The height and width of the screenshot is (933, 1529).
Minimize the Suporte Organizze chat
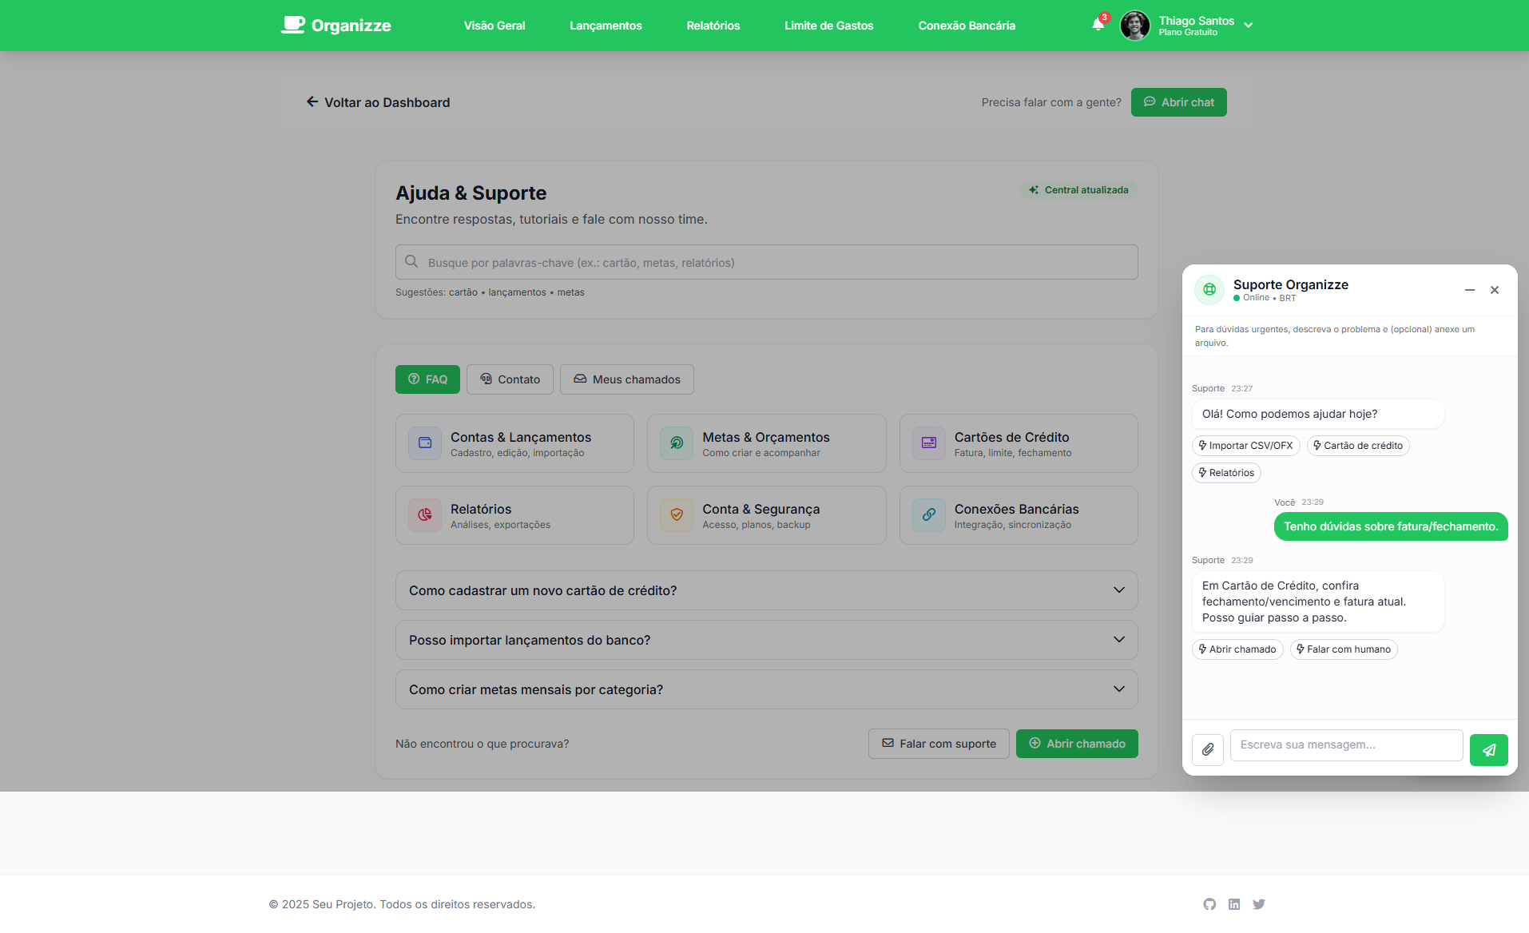click(x=1470, y=290)
